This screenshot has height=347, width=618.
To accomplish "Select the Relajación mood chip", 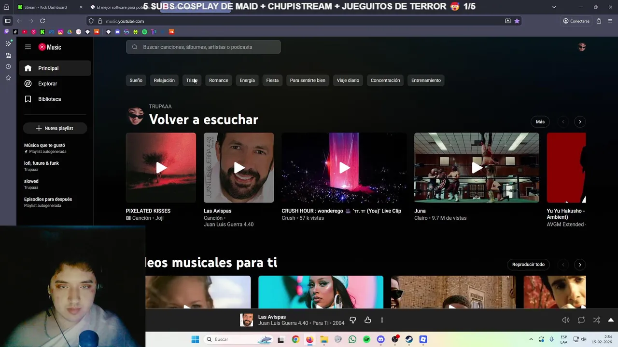I will [x=164, y=80].
